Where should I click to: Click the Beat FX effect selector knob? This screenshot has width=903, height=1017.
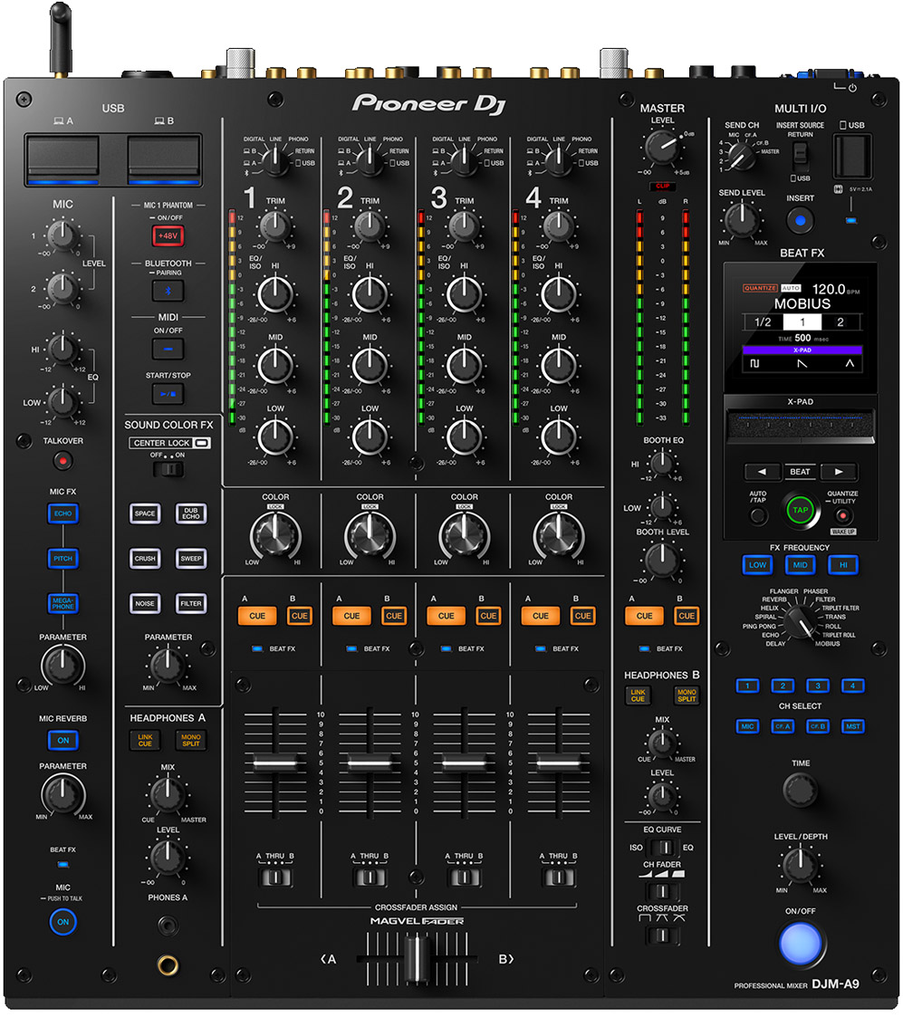[x=799, y=623]
